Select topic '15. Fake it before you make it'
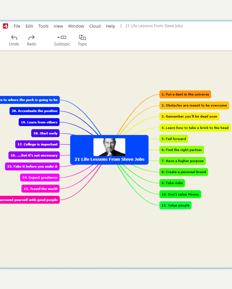Screen dimensions: 232x289 32,167
